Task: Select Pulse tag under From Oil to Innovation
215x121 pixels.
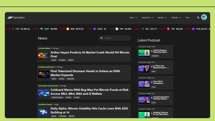Action: tap(153, 87)
